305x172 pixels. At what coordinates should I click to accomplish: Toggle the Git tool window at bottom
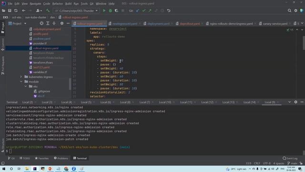tap(11, 158)
